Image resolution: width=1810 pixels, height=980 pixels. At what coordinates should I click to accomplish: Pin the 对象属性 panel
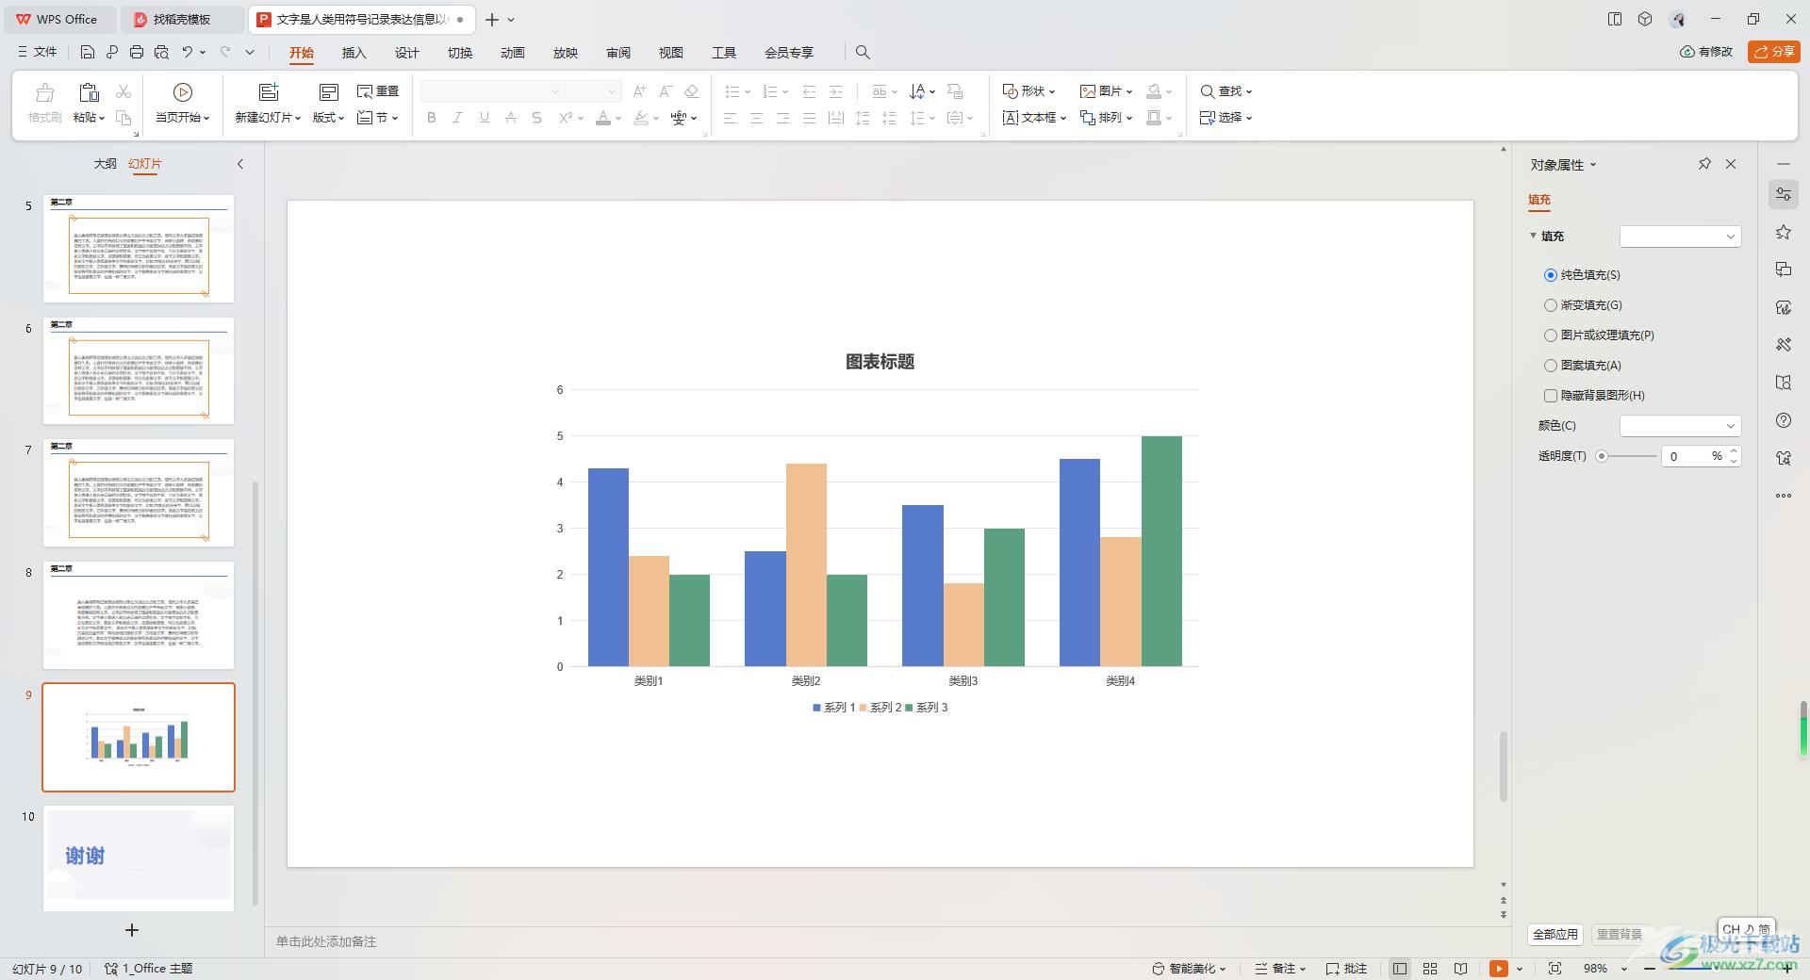tap(1704, 164)
